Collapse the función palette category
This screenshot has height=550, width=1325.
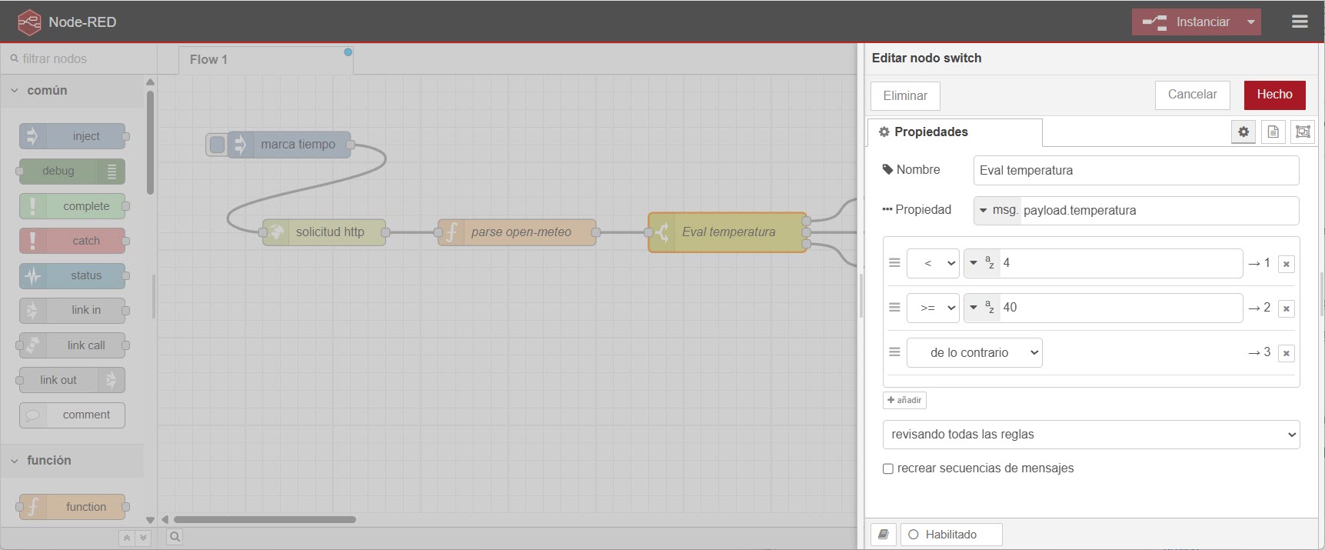(72, 460)
